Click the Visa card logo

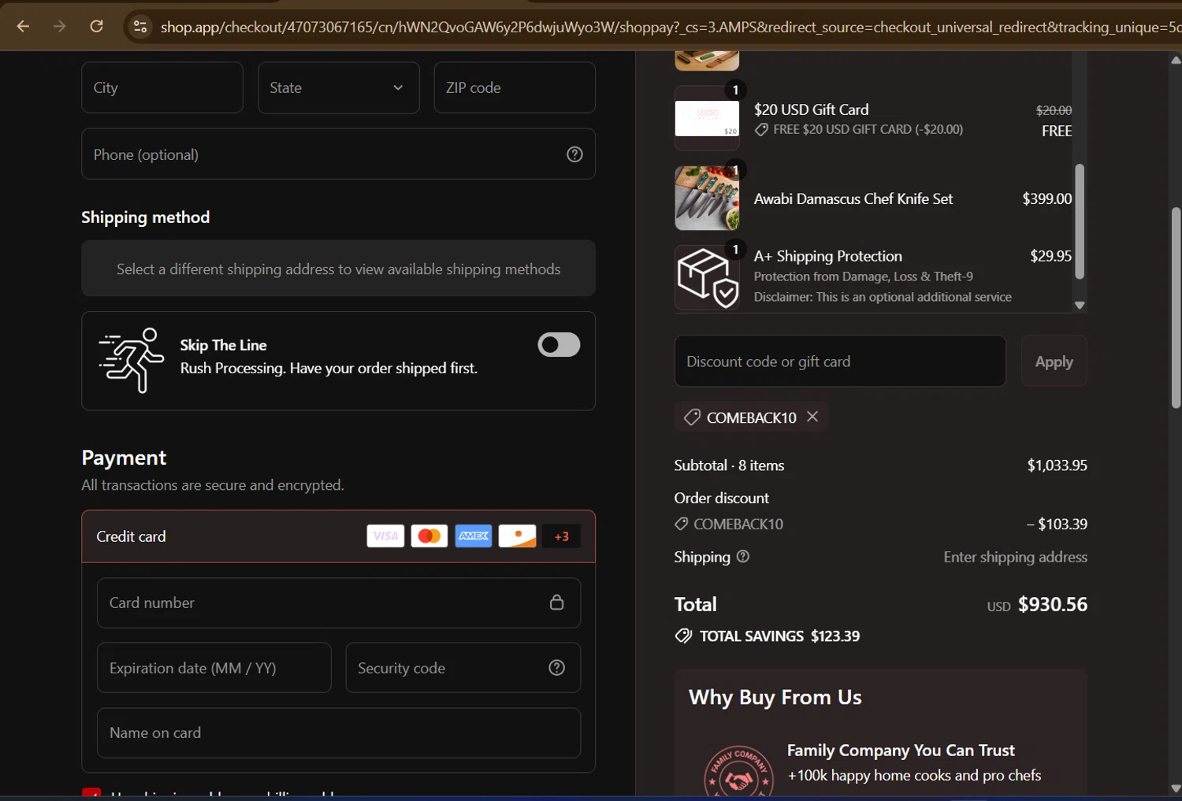(385, 536)
